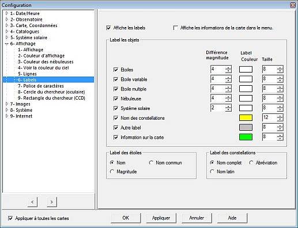Image resolution: width=298 pixels, height=228 pixels.
Task: Click the Annuler button
Action: [197, 218]
